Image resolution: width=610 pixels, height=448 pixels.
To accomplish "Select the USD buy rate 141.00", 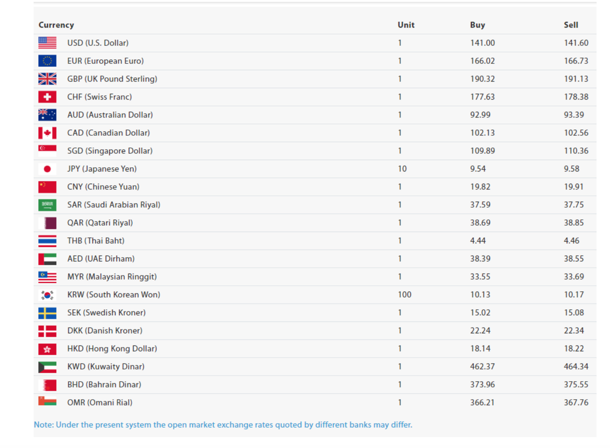I will [x=482, y=43].
